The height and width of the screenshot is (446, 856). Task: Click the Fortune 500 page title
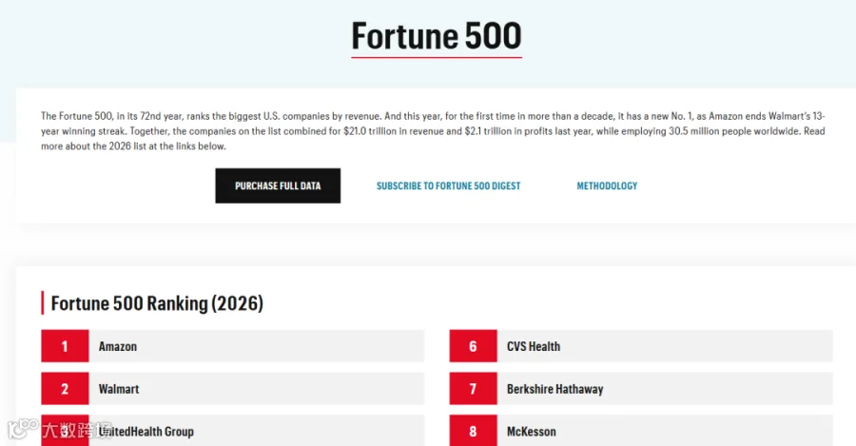click(x=437, y=36)
